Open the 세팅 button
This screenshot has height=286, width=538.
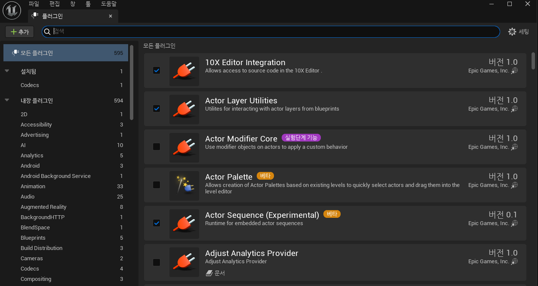[519, 32]
